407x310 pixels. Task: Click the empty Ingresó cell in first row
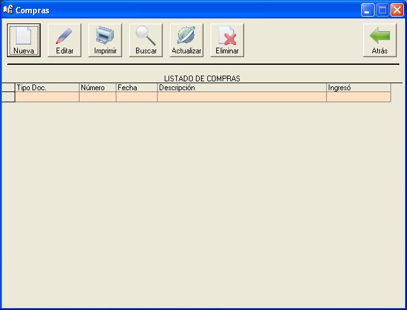(x=359, y=97)
